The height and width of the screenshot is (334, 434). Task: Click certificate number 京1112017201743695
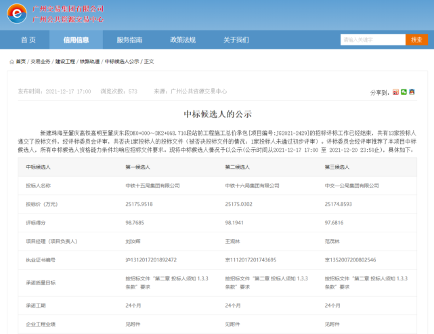coord(251,259)
